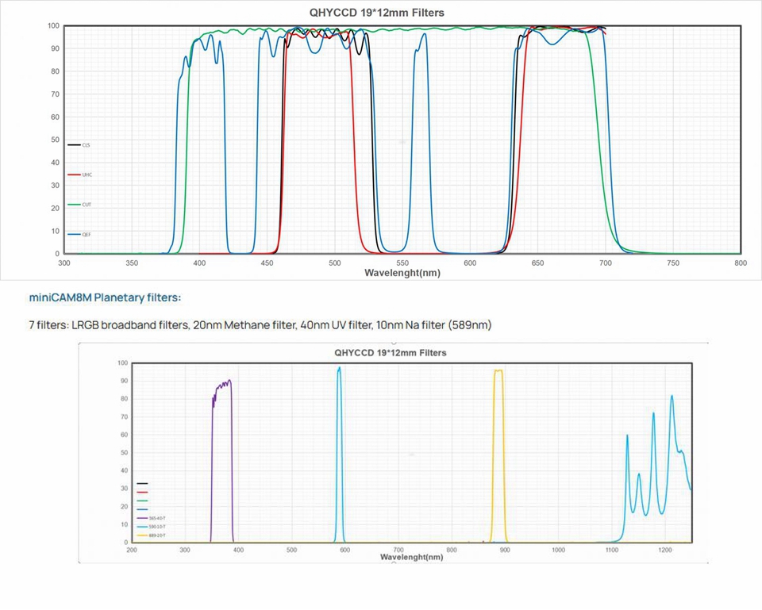Click the Wavelenght(nm) label under top chart
This screenshot has height=610, width=762.
402,272
